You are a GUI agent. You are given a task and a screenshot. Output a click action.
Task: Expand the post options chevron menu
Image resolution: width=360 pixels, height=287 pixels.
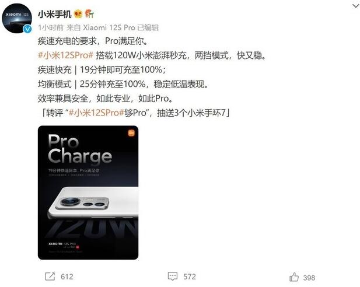click(x=356, y=6)
